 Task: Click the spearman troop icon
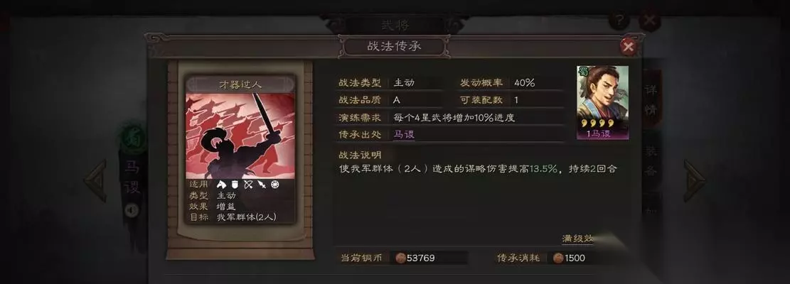[261, 185]
